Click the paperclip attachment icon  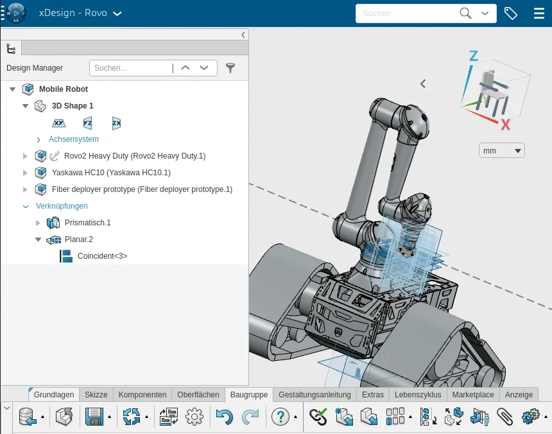pyautogui.click(x=505, y=417)
